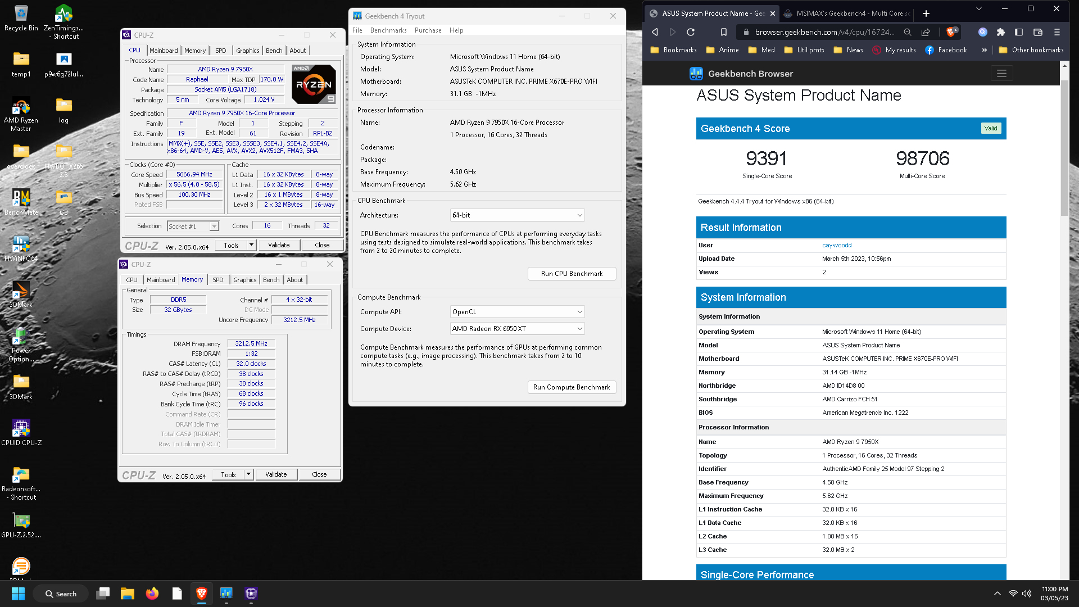
Task: Reload the Geekbench browser page
Action: tap(691, 32)
